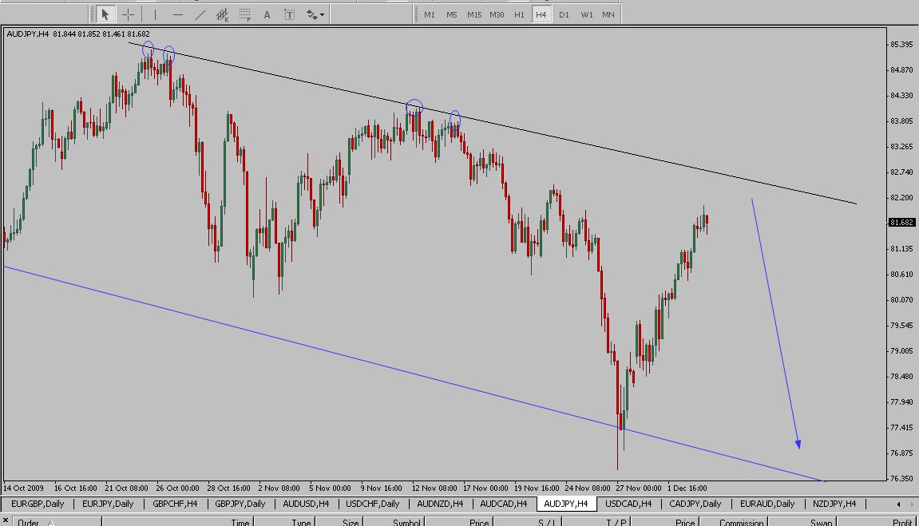Choose the text 'A' annotation tool

coord(267,14)
